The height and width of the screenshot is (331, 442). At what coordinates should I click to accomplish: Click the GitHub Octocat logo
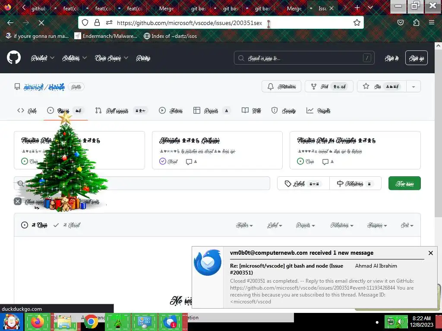(14, 57)
